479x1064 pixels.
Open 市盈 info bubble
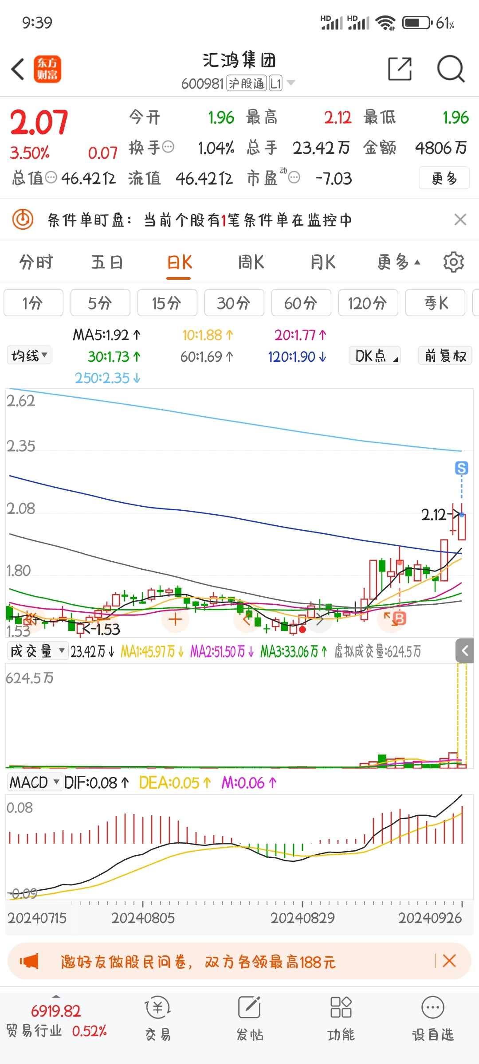(294, 178)
